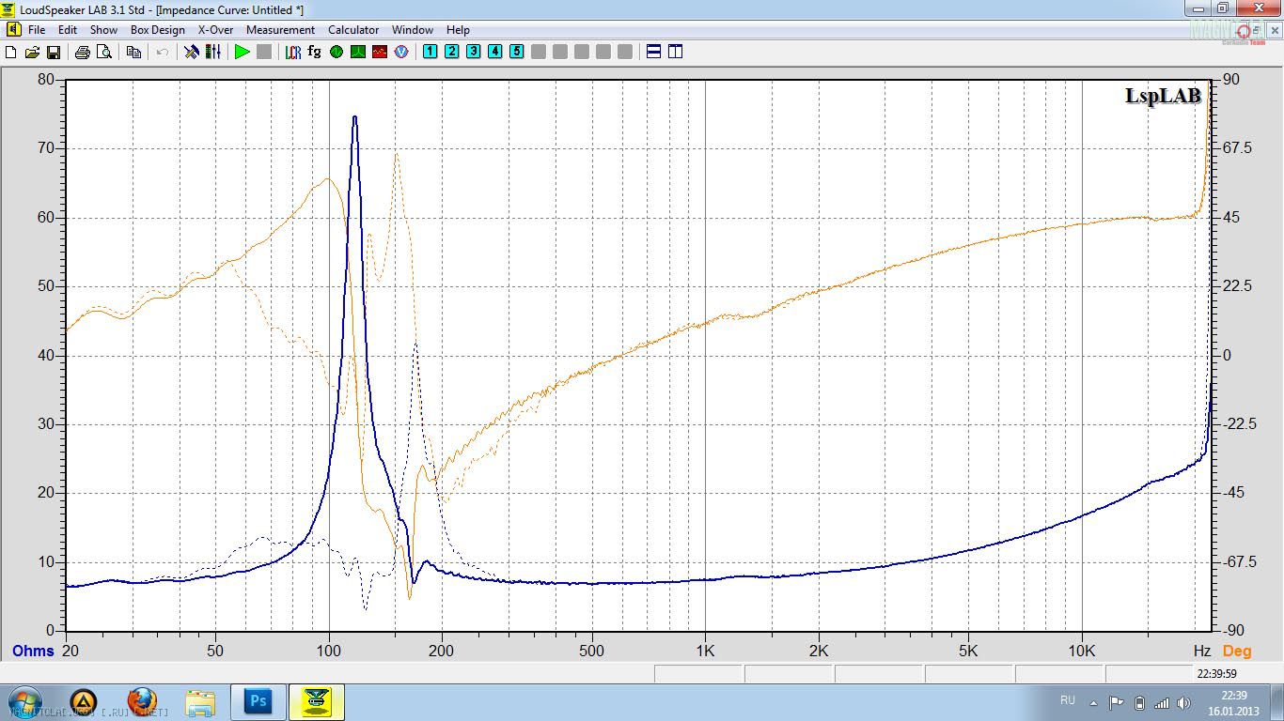Open the tools/settings hammer icon
The width and height of the screenshot is (1284, 721).
192,52
